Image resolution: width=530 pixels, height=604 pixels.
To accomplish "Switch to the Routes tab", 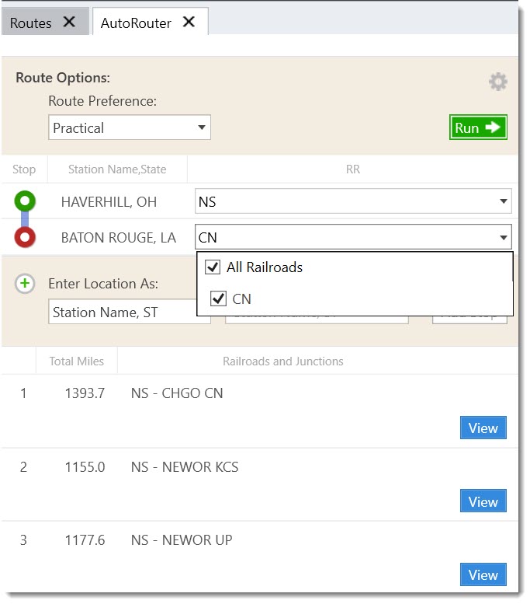I will [x=31, y=23].
